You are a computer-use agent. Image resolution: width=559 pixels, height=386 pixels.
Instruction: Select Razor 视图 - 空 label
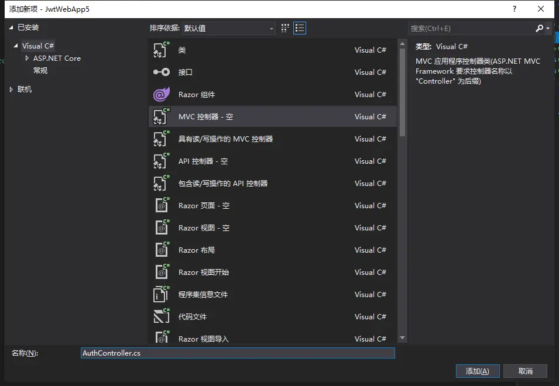pos(204,228)
